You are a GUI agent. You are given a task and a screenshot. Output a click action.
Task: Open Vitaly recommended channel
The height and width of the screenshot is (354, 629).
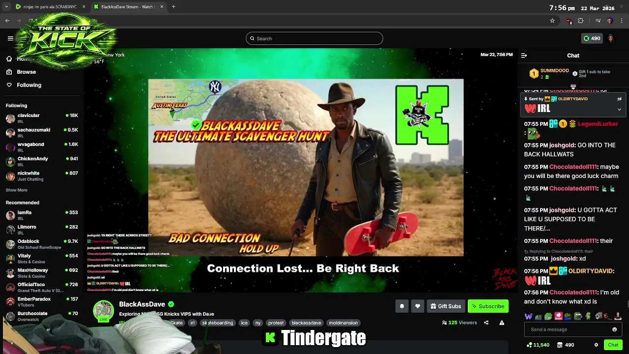tap(42, 259)
